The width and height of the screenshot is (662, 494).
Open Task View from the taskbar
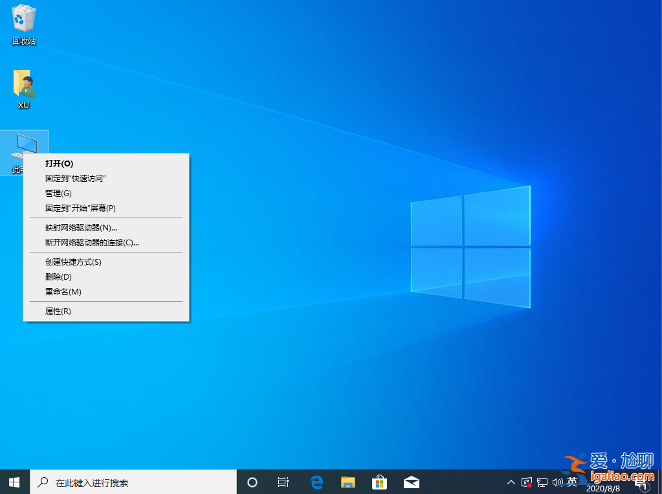point(283,482)
